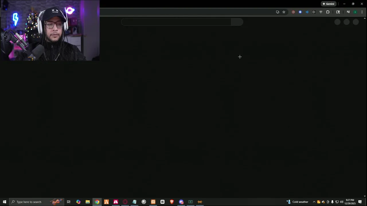Open the blue sound waves extension
The height and width of the screenshot is (206, 367).
(307, 12)
